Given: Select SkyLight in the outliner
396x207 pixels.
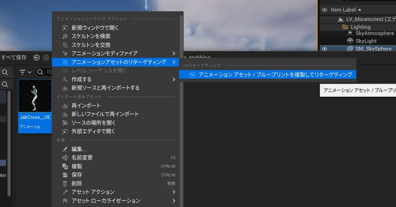Looking at the screenshot, I should [366, 41].
